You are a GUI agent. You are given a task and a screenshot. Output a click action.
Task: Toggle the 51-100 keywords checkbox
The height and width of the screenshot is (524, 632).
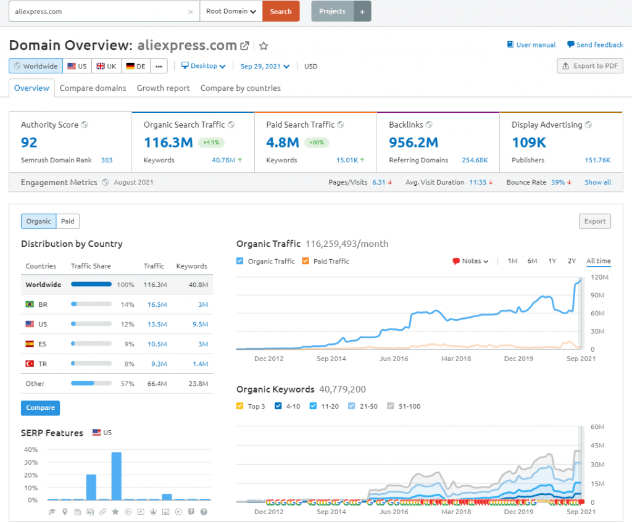pos(390,406)
